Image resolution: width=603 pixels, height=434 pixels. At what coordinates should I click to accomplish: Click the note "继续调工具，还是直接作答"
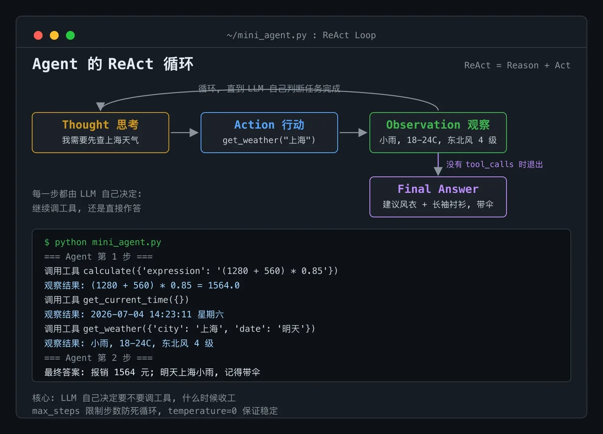point(87,209)
